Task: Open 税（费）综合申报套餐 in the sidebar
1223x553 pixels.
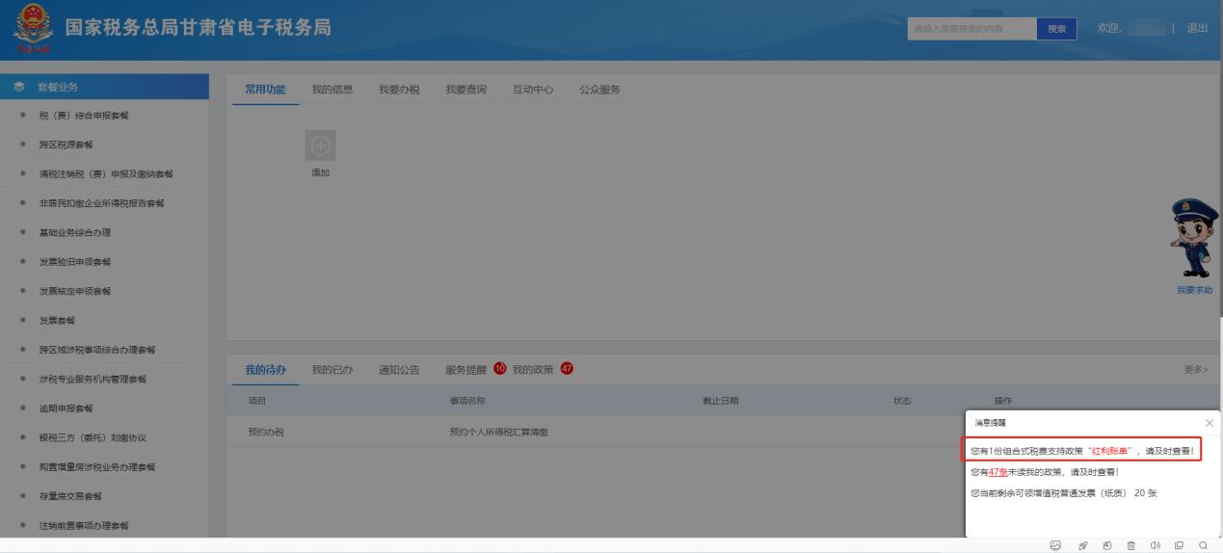Action: tap(84, 116)
